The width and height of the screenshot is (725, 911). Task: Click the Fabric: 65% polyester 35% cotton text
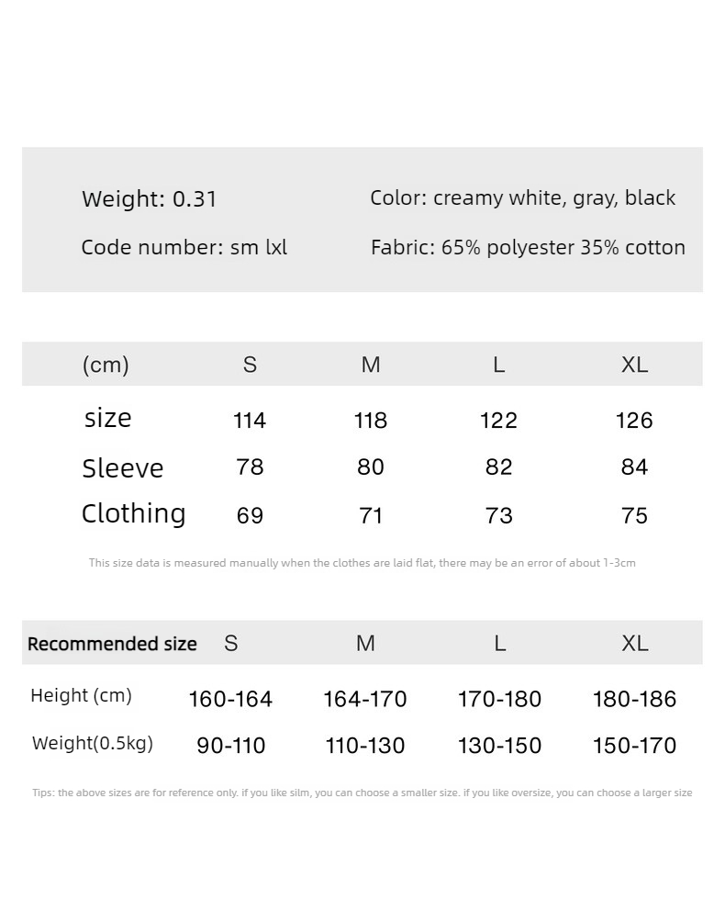(528, 248)
